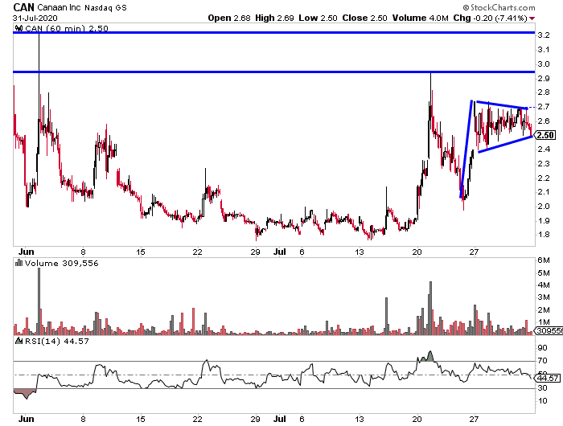The image size is (563, 426).
Task: Click the Jul label under the price chart
Action: pos(279,252)
